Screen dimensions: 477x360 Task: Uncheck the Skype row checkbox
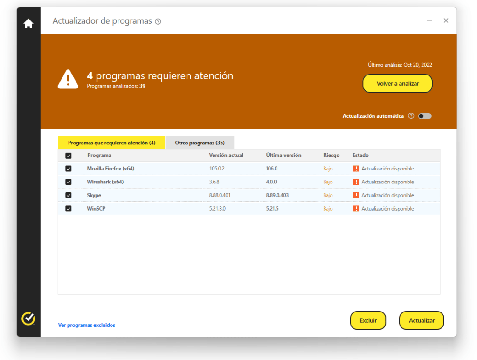click(69, 195)
